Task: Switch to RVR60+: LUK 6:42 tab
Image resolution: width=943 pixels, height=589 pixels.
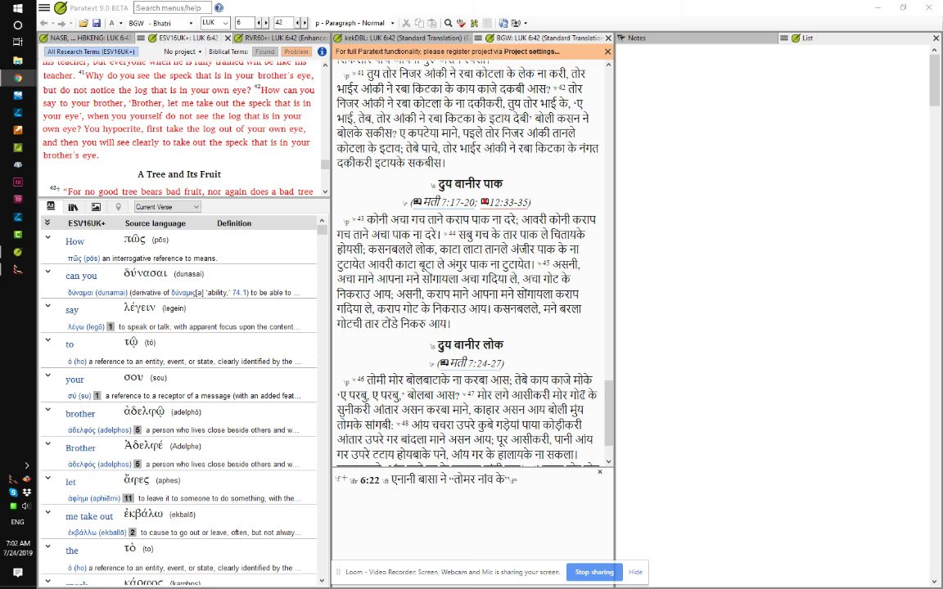Action: click(280, 38)
